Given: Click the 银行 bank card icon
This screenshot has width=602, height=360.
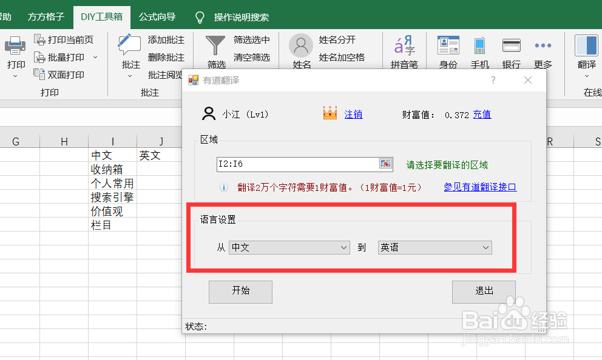Looking at the screenshot, I should tap(512, 45).
